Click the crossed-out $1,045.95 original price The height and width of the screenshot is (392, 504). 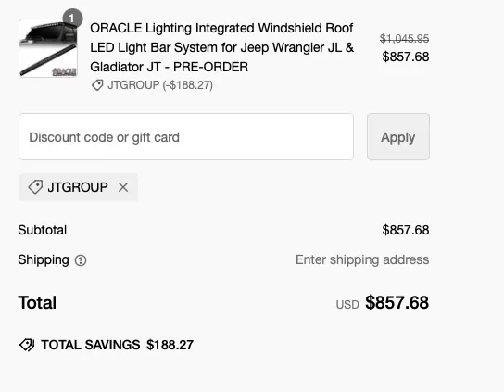tap(404, 39)
